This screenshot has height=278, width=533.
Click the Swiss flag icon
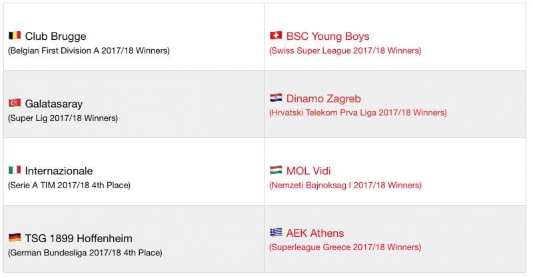pyautogui.click(x=276, y=35)
